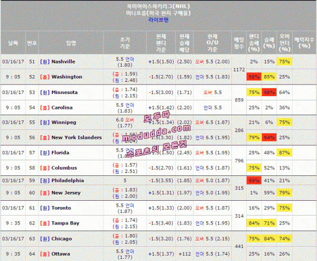Click red 94% cell in Islanders row
The width and height of the screenshot is (317, 261).
pos(269,137)
